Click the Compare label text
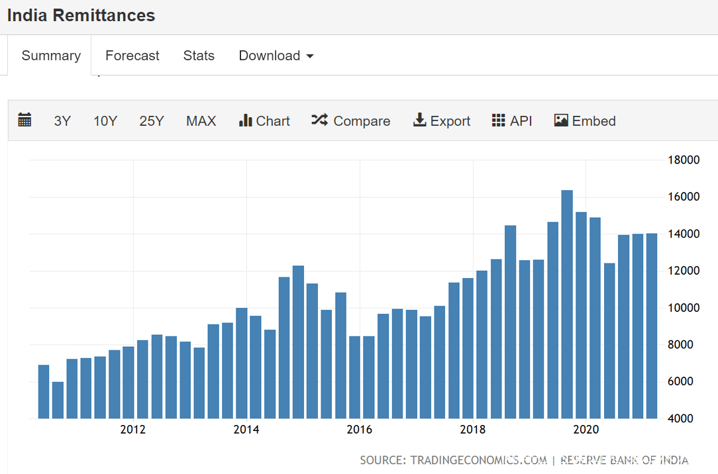This screenshot has height=474, width=718. pyautogui.click(x=362, y=121)
